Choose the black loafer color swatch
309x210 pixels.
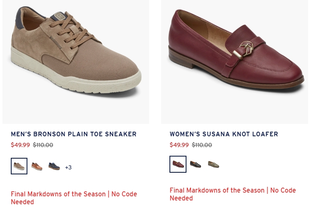pyautogui.click(x=196, y=164)
